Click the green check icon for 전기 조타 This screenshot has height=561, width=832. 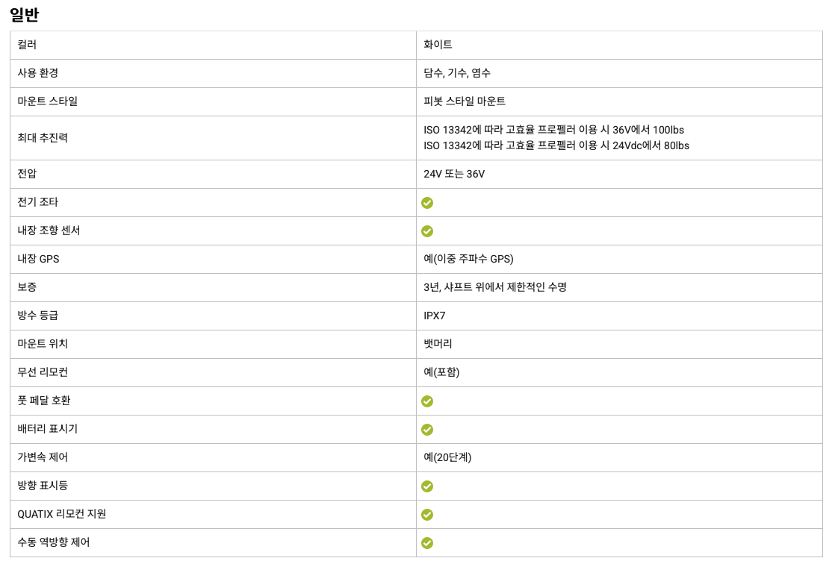[x=427, y=203]
